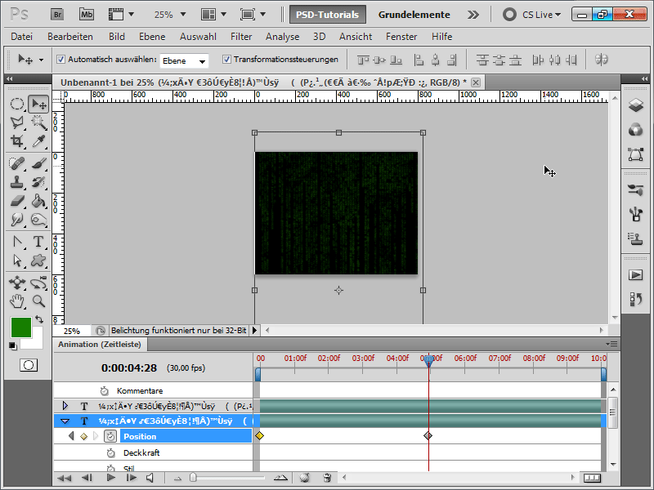Add or remove Position keyframe diamond
654x490 pixels.
click(x=84, y=436)
